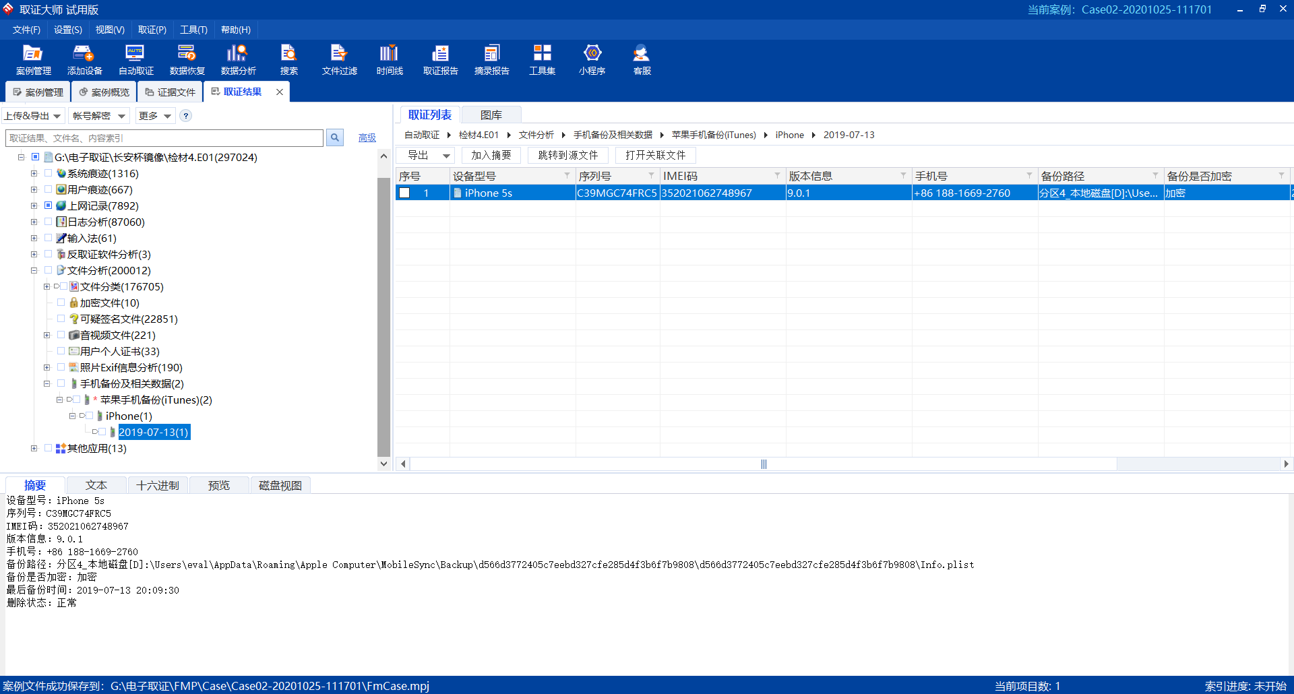Click the 添加设备 toolbar icon
Viewport: 1294px width, 694px height.
tap(84, 59)
